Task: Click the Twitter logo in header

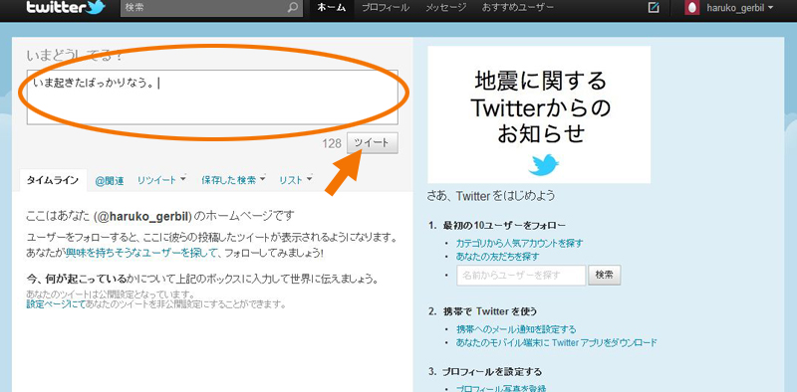Action: 65,8
